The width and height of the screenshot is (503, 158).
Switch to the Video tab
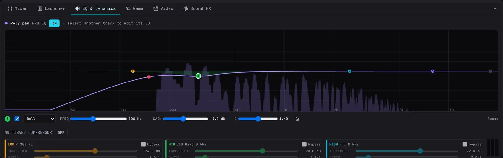163,8
